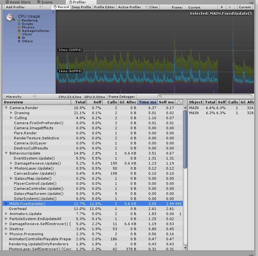Toggle Gi legend swatch
This screenshot has width=258, height=256.
point(19,38)
